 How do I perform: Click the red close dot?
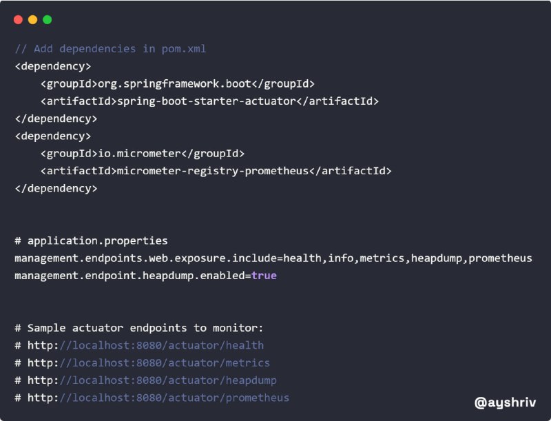tap(18, 20)
